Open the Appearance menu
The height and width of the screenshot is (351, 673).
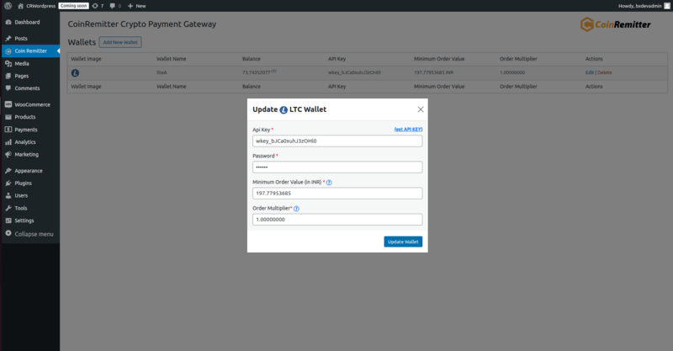pos(29,171)
